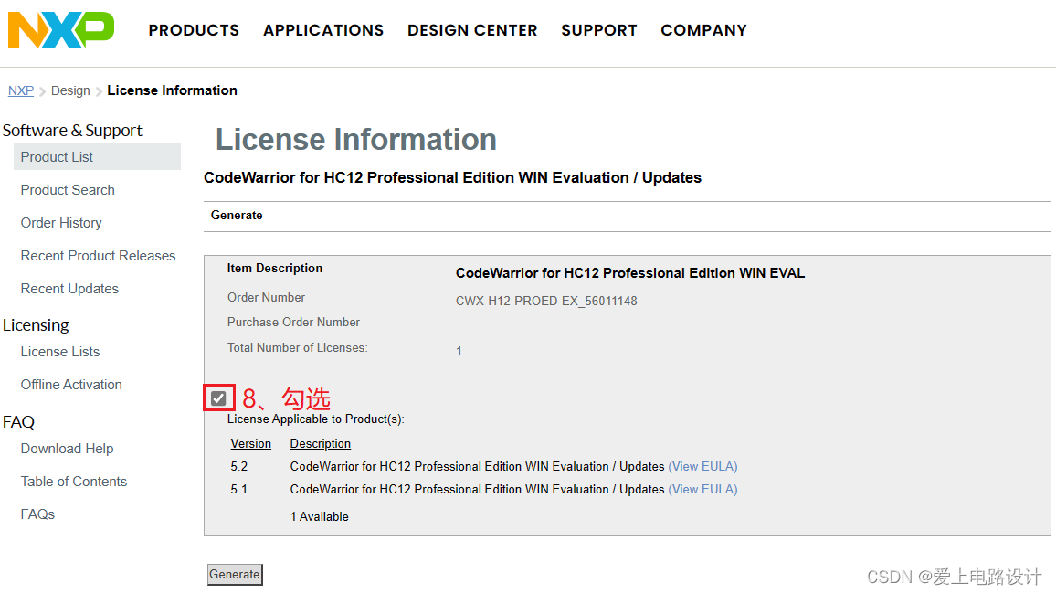The width and height of the screenshot is (1056, 594).
Task: Sort by Version column header
Action: click(x=250, y=444)
